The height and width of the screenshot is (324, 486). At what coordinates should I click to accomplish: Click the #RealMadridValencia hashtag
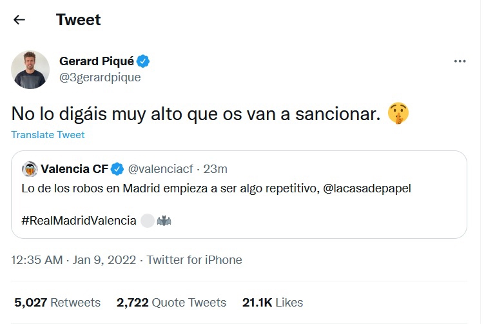[79, 220]
